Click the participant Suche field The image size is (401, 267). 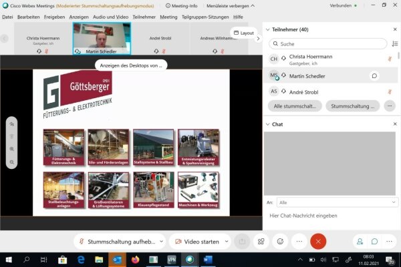click(328, 43)
